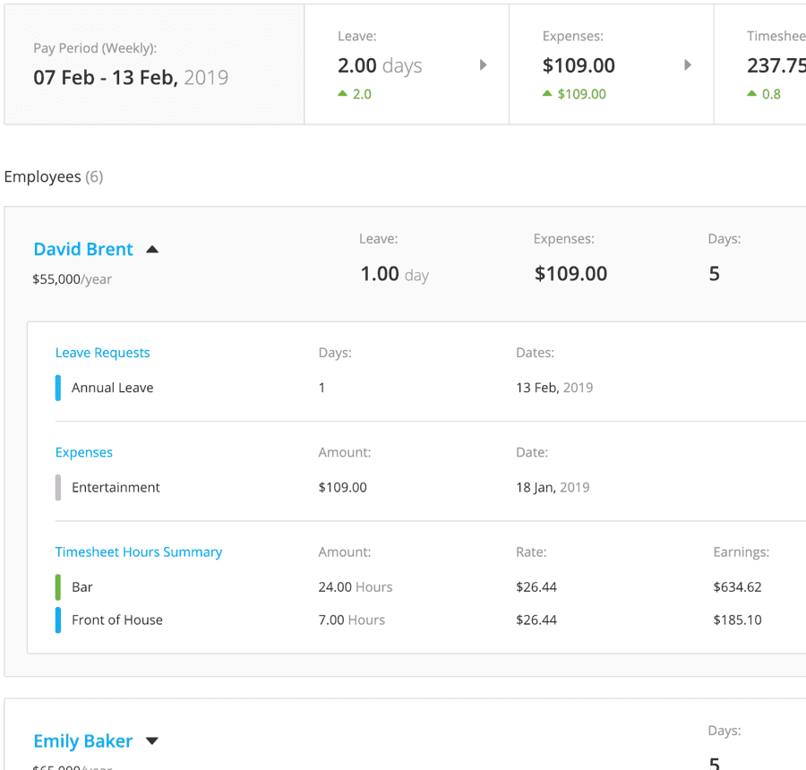806x770 pixels.
Task: Click the Bar timesheet row label
Action: 82,587
